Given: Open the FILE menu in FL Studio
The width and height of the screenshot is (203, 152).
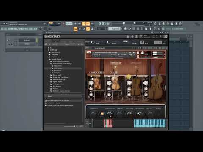Looking at the screenshot, I should pos(2,29).
